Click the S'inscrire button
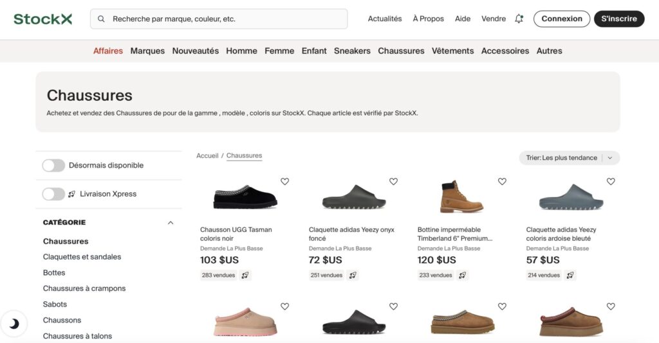Screen dimensions: 659x343 click(x=619, y=19)
